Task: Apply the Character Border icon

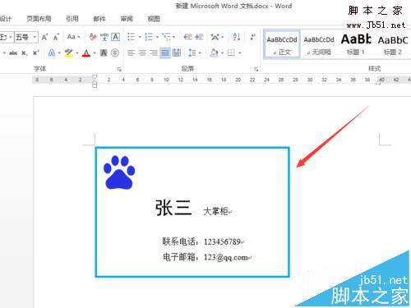Action: (x=115, y=37)
